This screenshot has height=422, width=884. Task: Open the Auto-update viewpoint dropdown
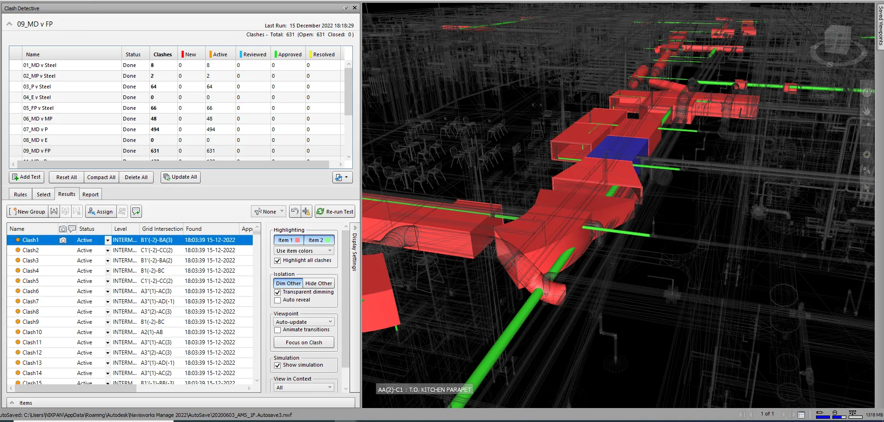[x=304, y=322]
